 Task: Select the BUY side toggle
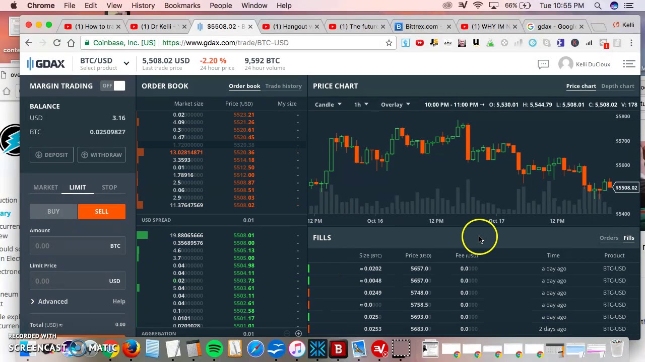(53, 212)
